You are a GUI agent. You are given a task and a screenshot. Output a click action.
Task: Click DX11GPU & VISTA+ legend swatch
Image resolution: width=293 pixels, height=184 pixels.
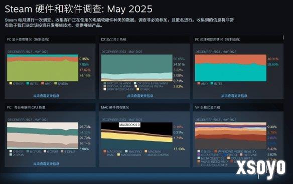pyautogui.click(x=105, y=86)
